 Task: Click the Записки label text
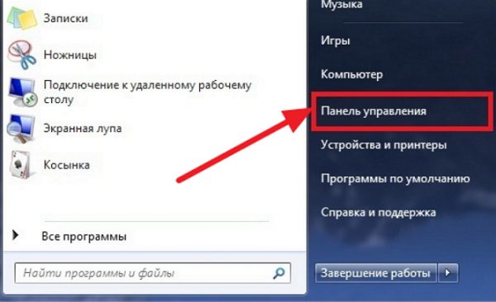[66, 18]
